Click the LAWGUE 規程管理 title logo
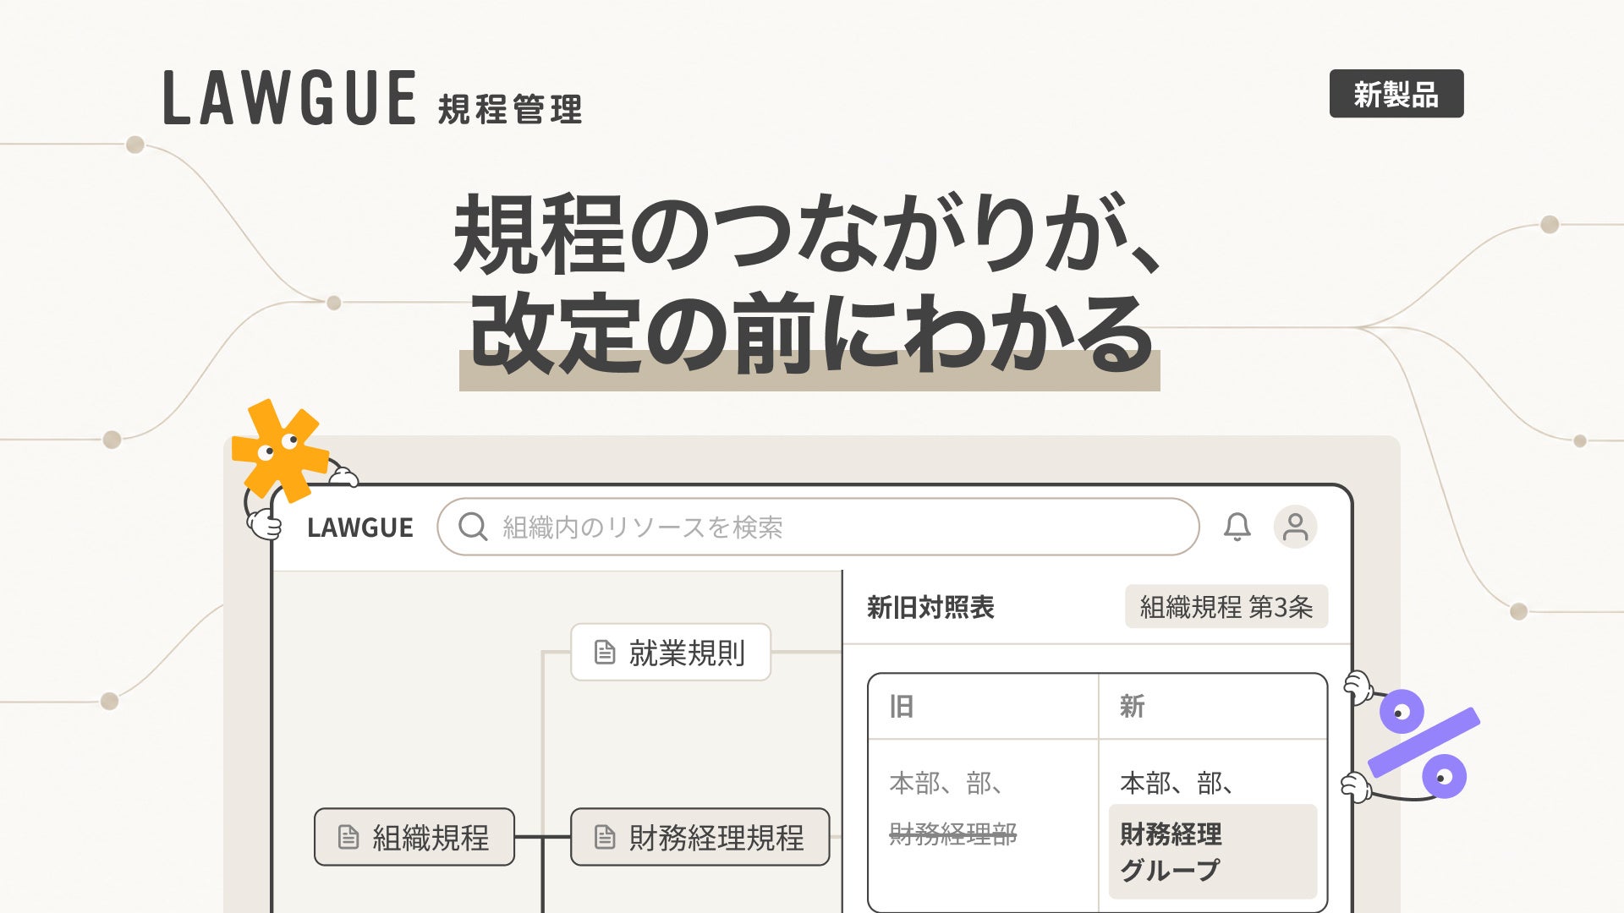1624x913 pixels. 373,99
